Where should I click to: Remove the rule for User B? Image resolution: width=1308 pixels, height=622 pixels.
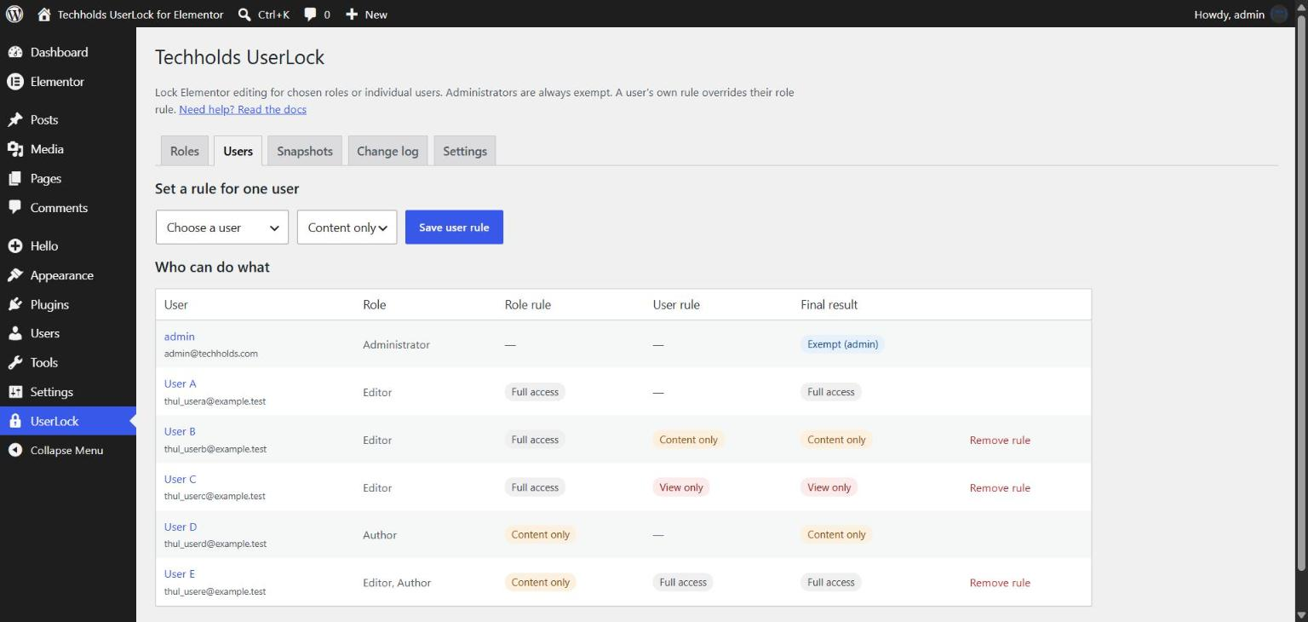[1000, 441]
